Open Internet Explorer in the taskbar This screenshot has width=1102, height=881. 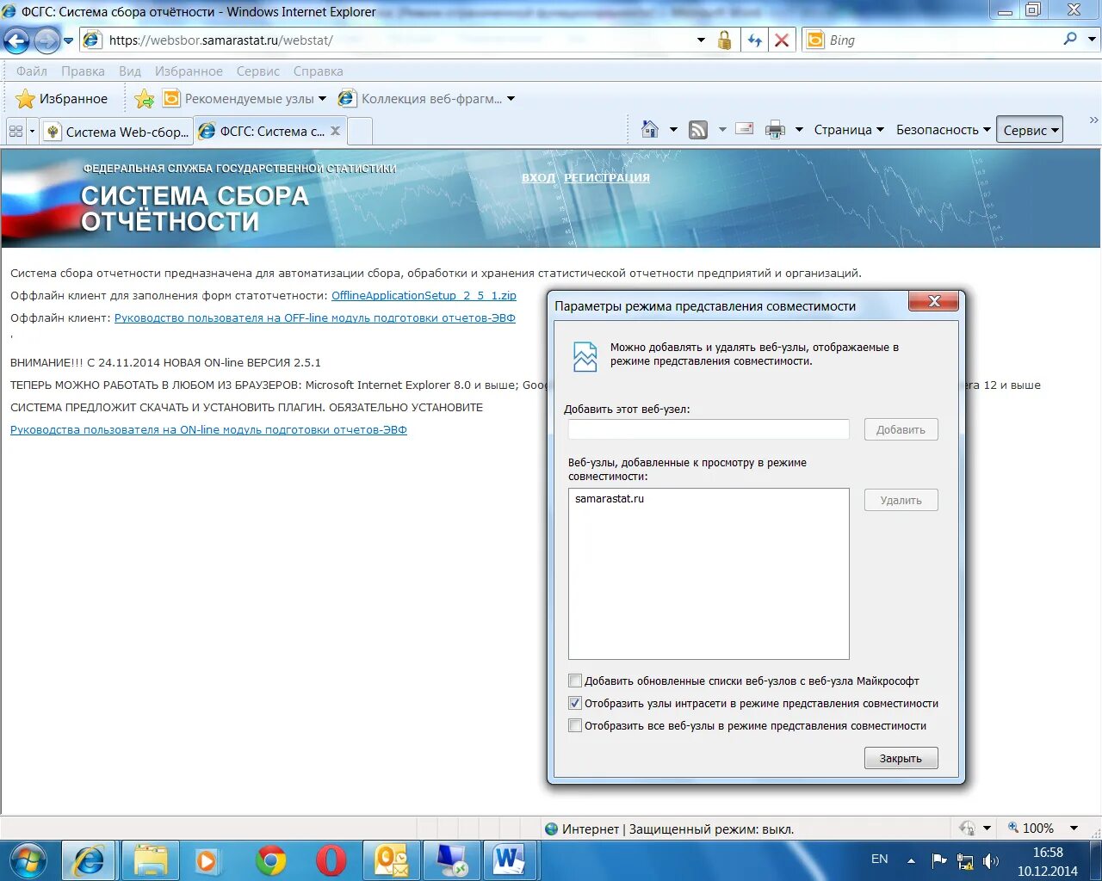(x=89, y=860)
